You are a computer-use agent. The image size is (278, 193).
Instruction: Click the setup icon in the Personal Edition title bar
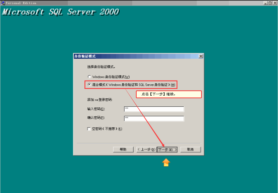pyautogui.click(x=3, y=3)
